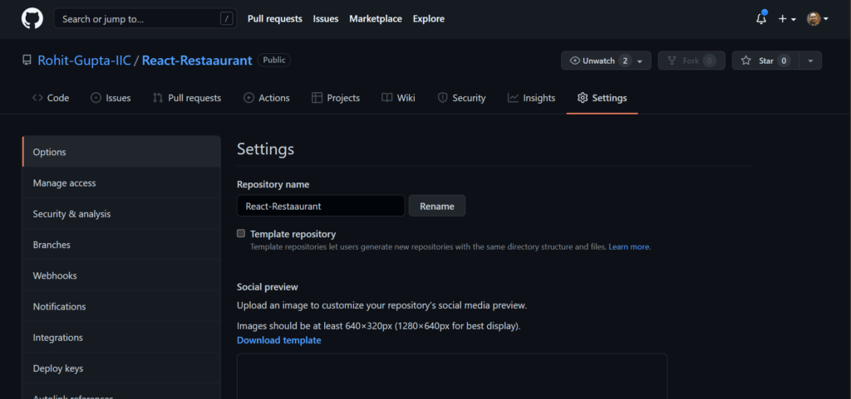Open Webhooks in the settings sidebar

pos(121,275)
